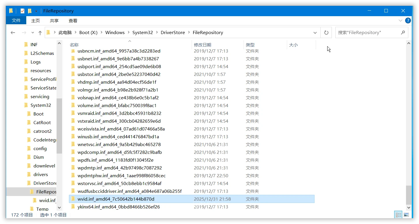Expand the ribbon with the top-right chevron
The height and width of the screenshot is (224, 419).
pos(401,20)
